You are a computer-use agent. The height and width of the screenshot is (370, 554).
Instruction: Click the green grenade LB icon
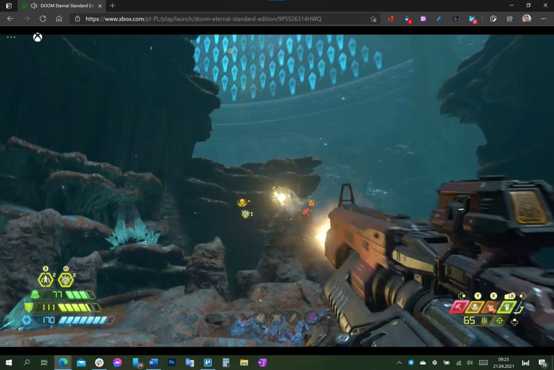pos(507,307)
